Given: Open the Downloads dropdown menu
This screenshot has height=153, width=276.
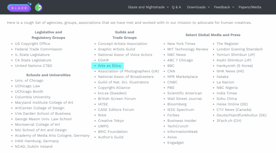Looking at the screenshot, I should (198, 7).
